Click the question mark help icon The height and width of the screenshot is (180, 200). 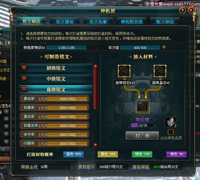(x=182, y=10)
